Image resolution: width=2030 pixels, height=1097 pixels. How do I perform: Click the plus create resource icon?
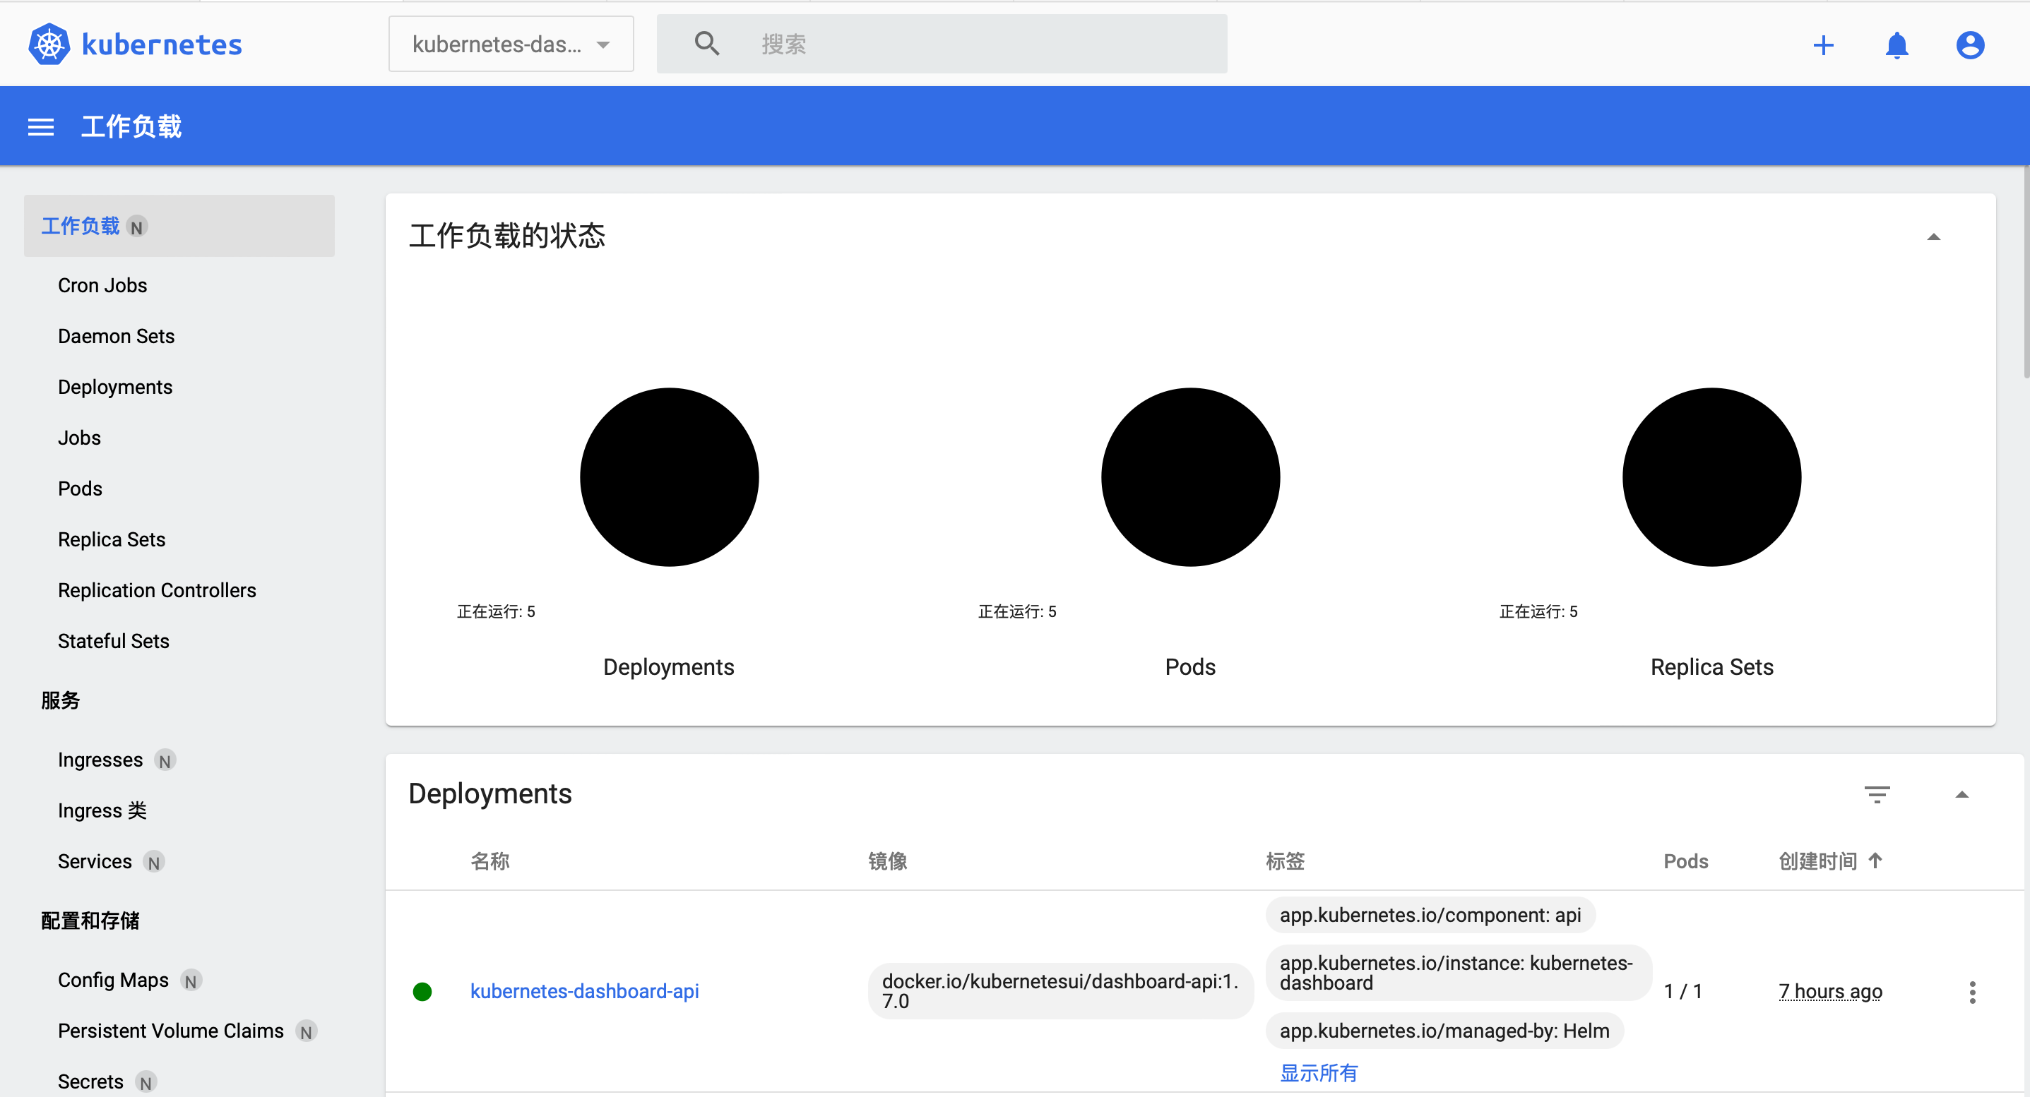pos(1823,45)
